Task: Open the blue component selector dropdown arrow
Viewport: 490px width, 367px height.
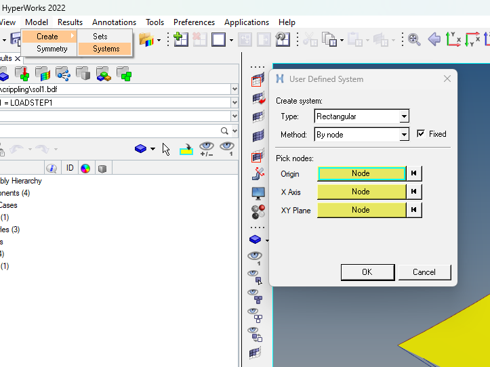Action: (x=152, y=149)
